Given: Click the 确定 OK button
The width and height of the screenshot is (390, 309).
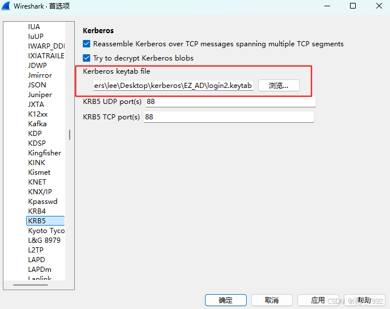Looking at the screenshot, I should click(x=226, y=300).
